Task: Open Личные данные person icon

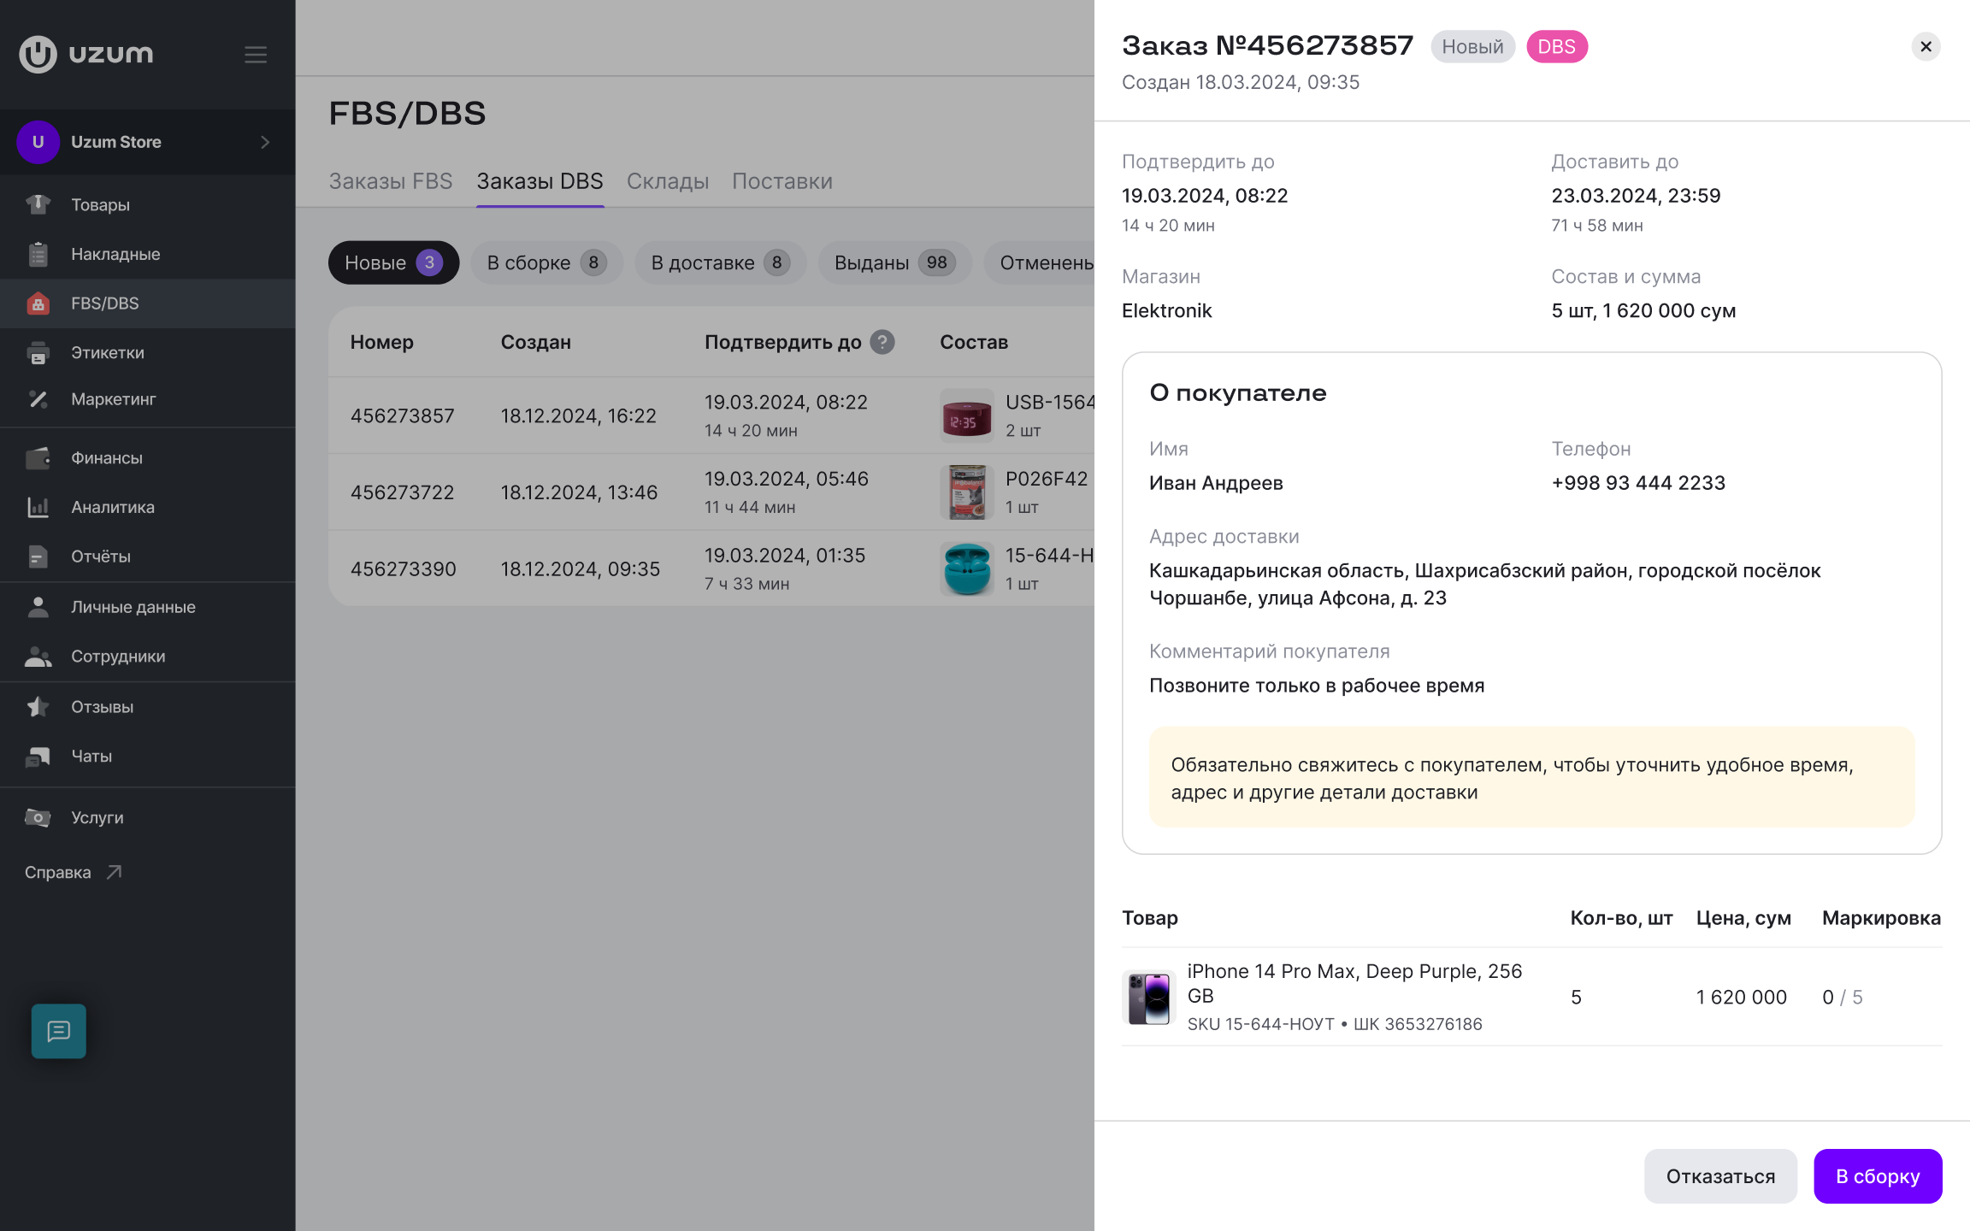Action: click(38, 607)
